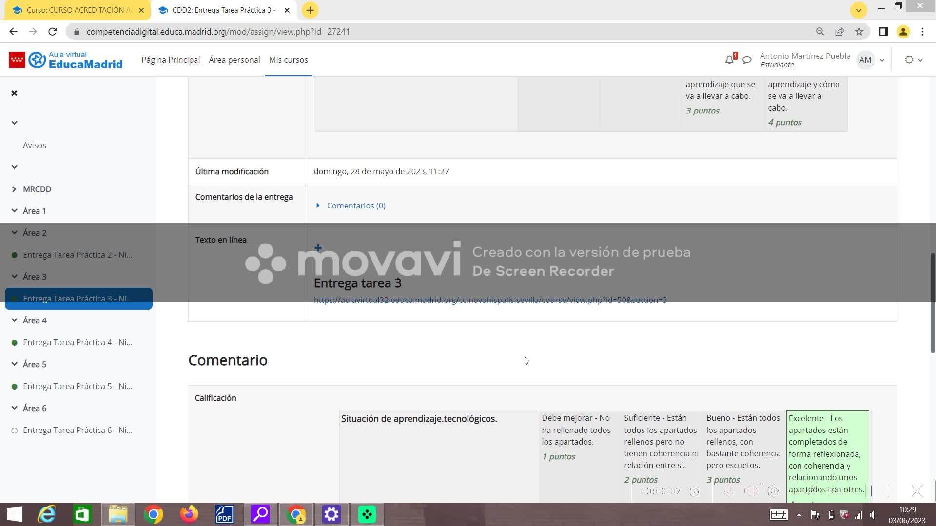Reload the page
Viewport: 936px width, 526px height.
point(52,32)
